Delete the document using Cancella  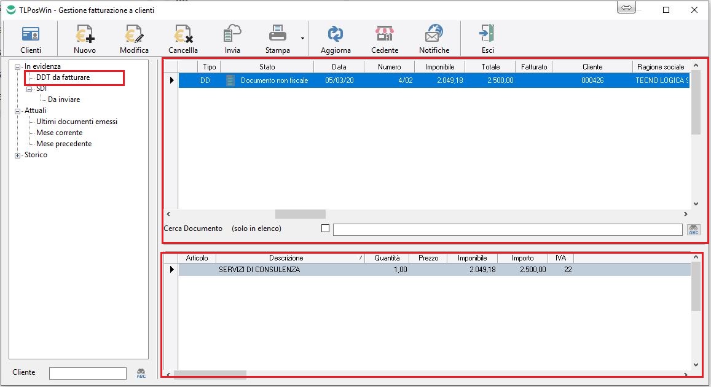tap(183, 39)
